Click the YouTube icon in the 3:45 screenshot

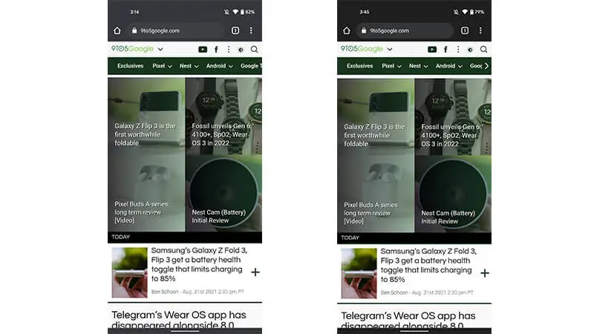pyautogui.click(x=432, y=49)
